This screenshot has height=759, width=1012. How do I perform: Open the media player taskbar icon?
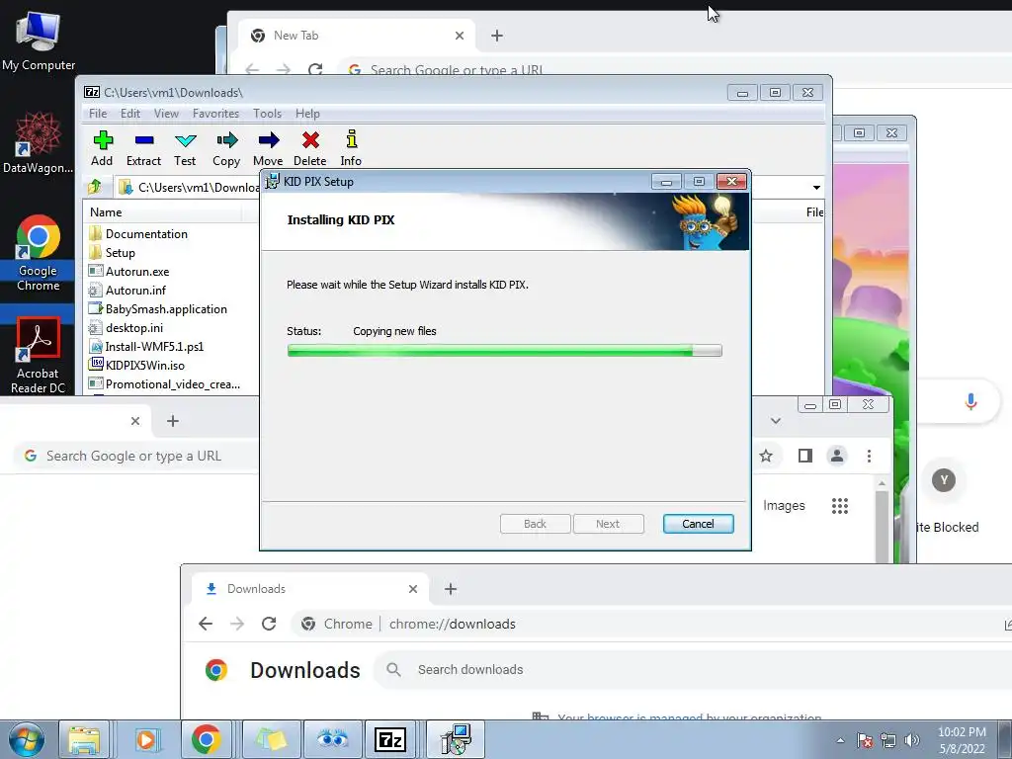pos(145,739)
